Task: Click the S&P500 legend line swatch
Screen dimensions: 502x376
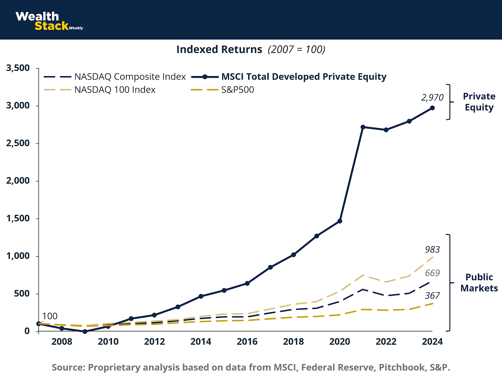Action: pyautogui.click(x=205, y=90)
